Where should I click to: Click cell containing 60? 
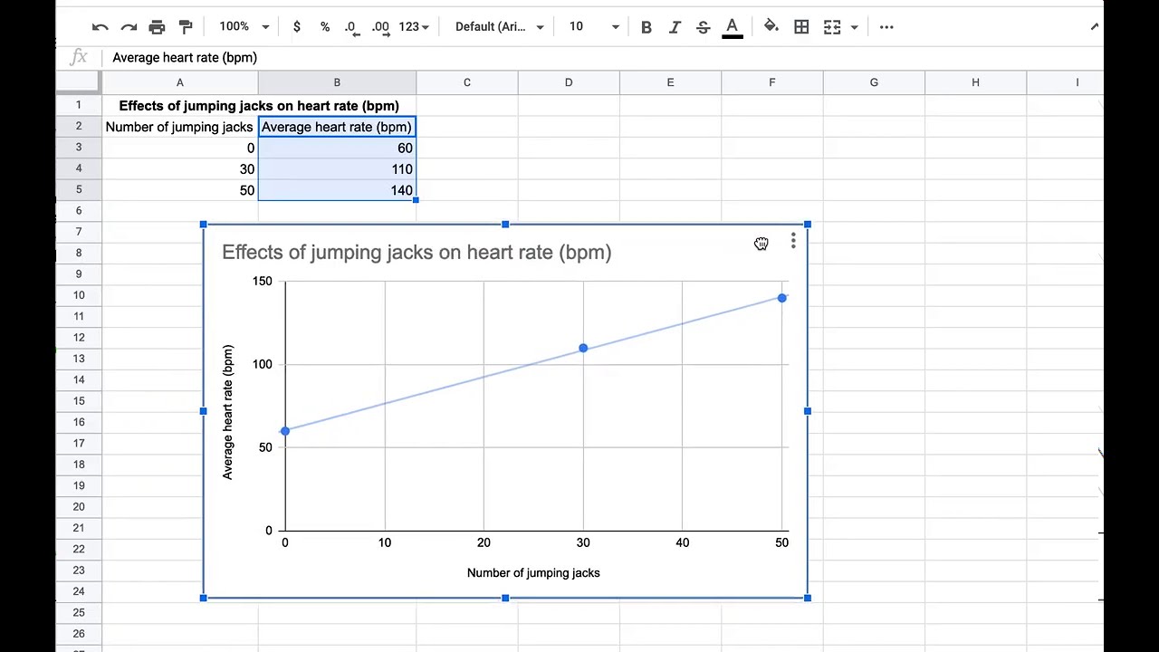pyautogui.click(x=337, y=148)
